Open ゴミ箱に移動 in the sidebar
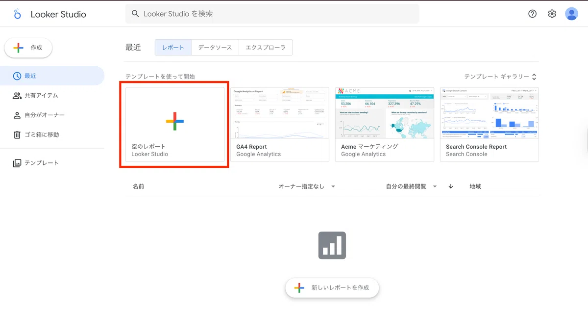588x319 pixels. 52,135
